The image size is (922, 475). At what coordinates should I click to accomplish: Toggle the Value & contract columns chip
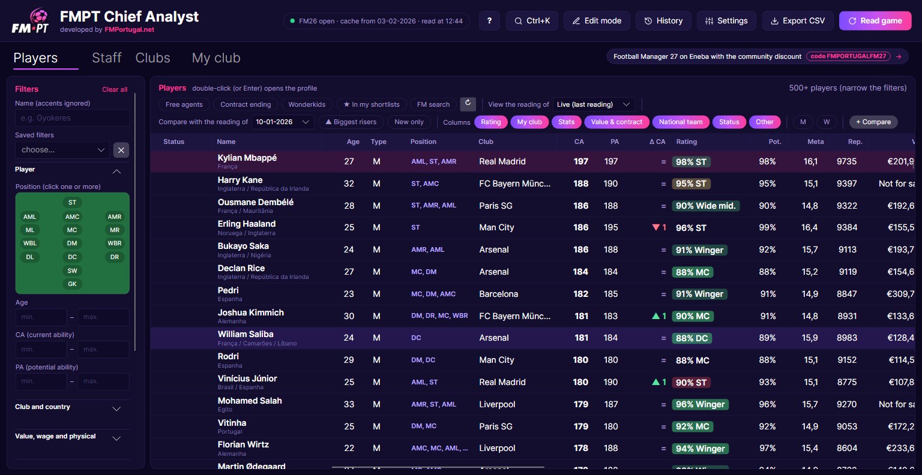[x=616, y=122]
